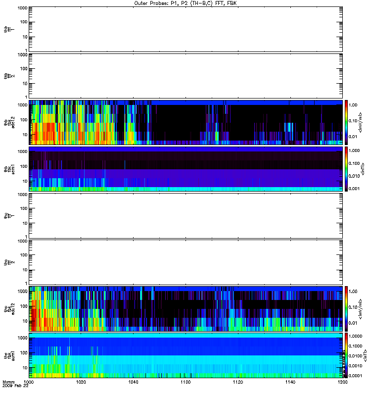This screenshot has height=396, width=371.
Task: Click '0.10' on the thc edc12 color scale
Action: point(353,307)
